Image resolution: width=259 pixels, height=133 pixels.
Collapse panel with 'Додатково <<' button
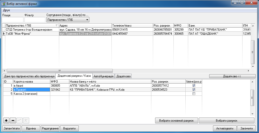point(232,76)
